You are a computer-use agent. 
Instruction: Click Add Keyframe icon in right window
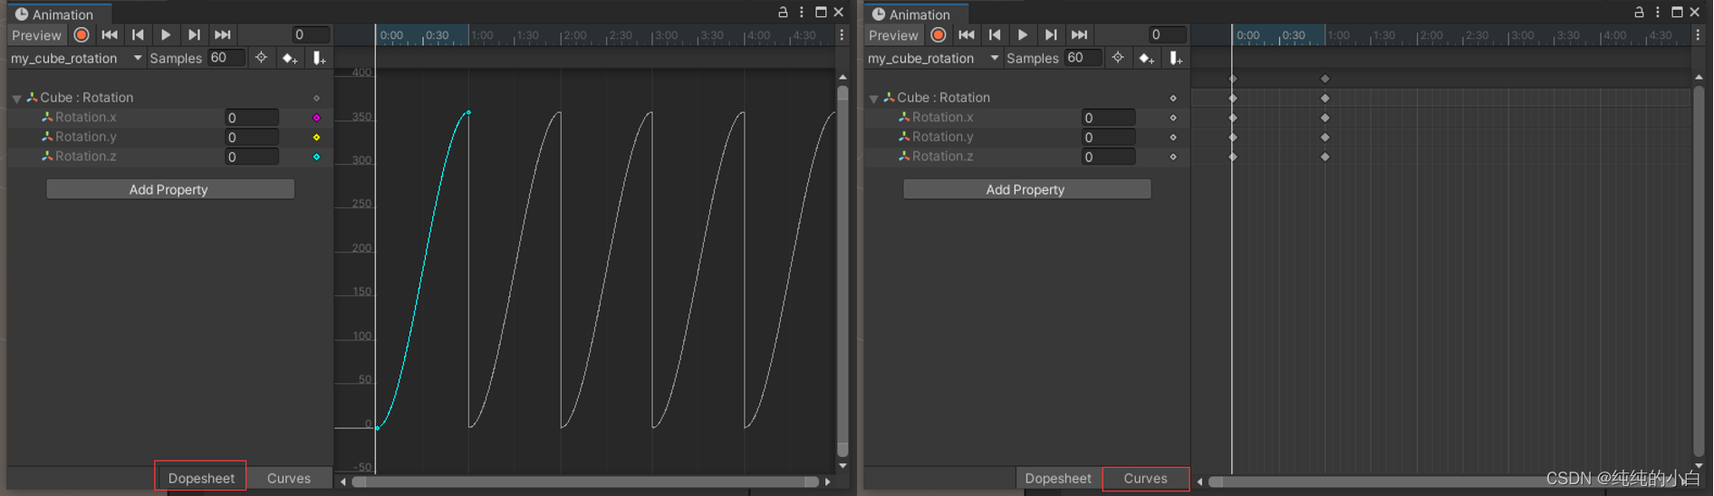pyautogui.click(x=1147, y=58)
